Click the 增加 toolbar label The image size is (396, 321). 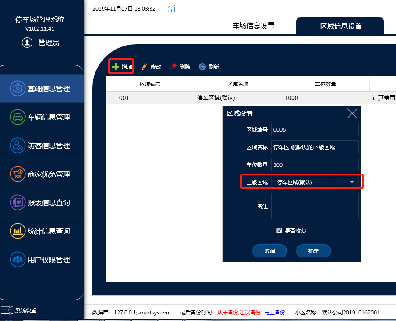[x=127, y=67]
